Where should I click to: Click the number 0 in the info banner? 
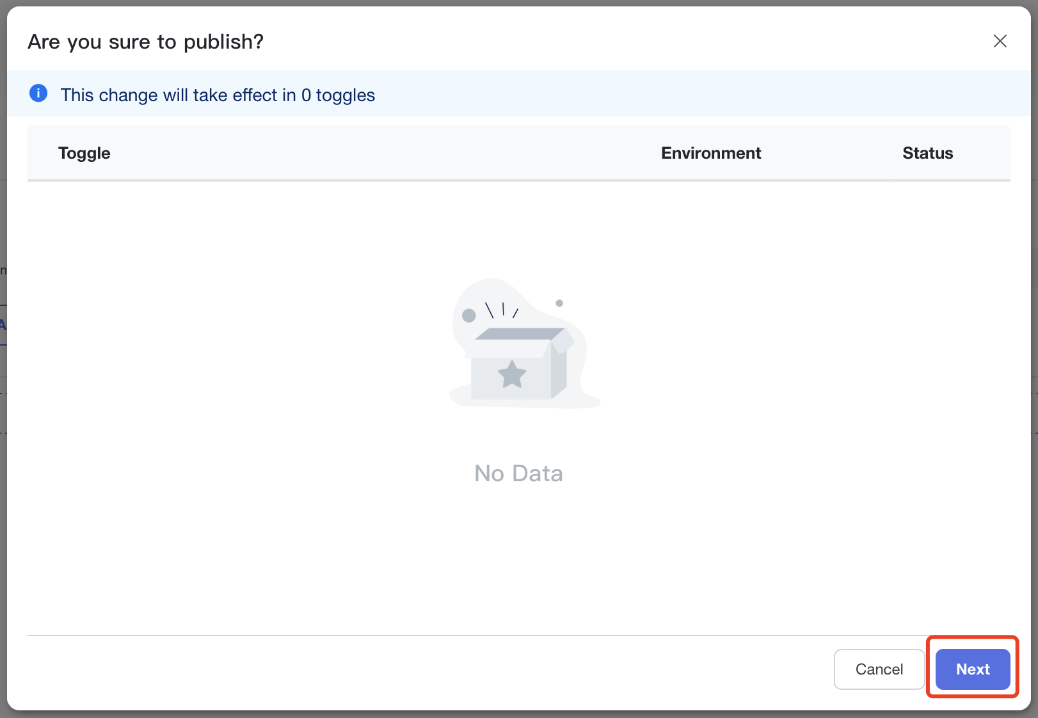point(306,95)
